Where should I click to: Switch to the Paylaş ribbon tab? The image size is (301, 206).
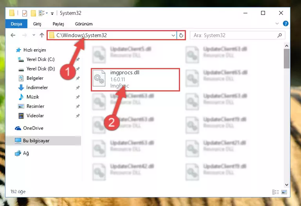click(58, 24)
